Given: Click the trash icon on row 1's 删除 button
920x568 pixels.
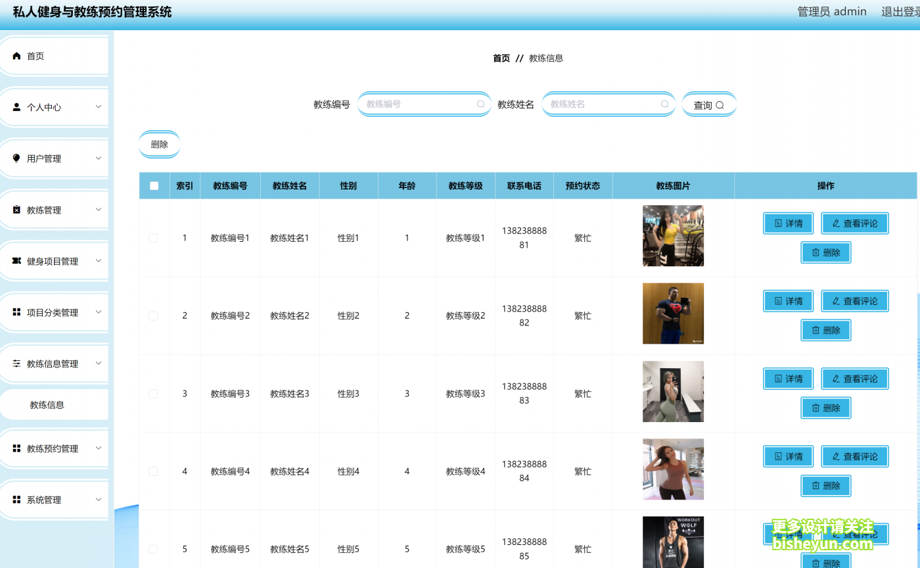Looking at the screenshot, I should [x=815, y=252].
